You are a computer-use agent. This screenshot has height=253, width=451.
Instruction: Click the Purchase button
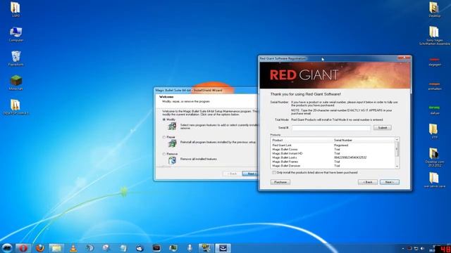pyautogui.click(x=280, y=182)
